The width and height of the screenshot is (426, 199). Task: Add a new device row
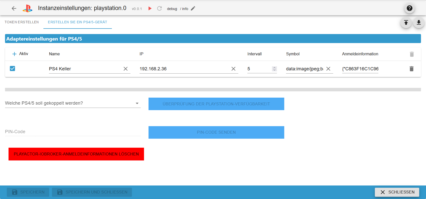pyautogui.click(x=14, y=54)
